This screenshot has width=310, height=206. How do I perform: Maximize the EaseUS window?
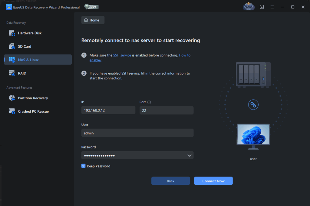point(293,7)
